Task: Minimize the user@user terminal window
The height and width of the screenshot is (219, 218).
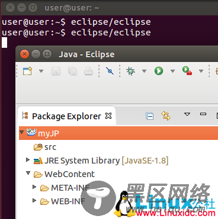Action: click(21, 8)
